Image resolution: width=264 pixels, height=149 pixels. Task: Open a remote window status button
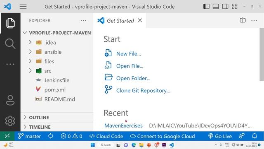[7, 136]
